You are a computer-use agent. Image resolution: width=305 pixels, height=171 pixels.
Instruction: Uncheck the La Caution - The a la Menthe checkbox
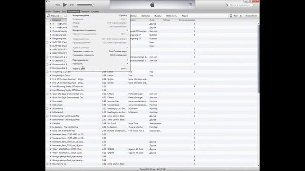51,127
